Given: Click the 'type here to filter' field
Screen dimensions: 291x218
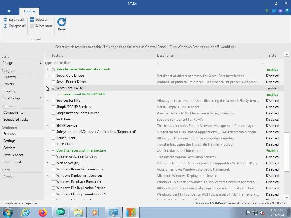Looking at the screenshot, I should [100, 63].
